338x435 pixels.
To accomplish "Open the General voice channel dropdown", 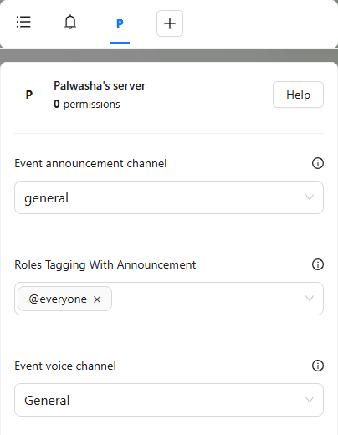I will click(x=169, y=400).
